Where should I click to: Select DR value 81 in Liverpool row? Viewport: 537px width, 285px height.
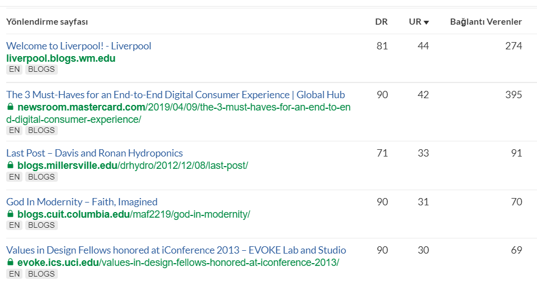pyautogui.click(x=382, y=46)
